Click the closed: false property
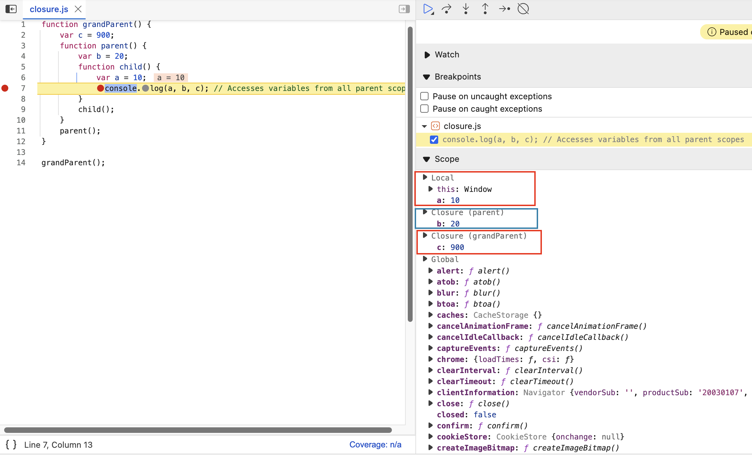The image size is (752, 455). (x=467, y=415)
